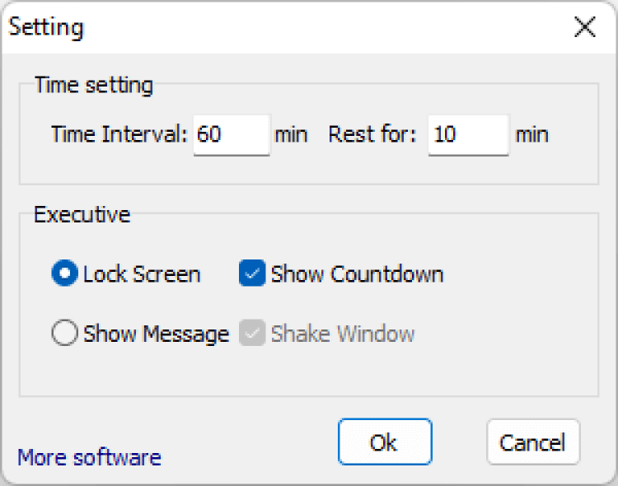Click the Setting title bar text

point(46,27)
